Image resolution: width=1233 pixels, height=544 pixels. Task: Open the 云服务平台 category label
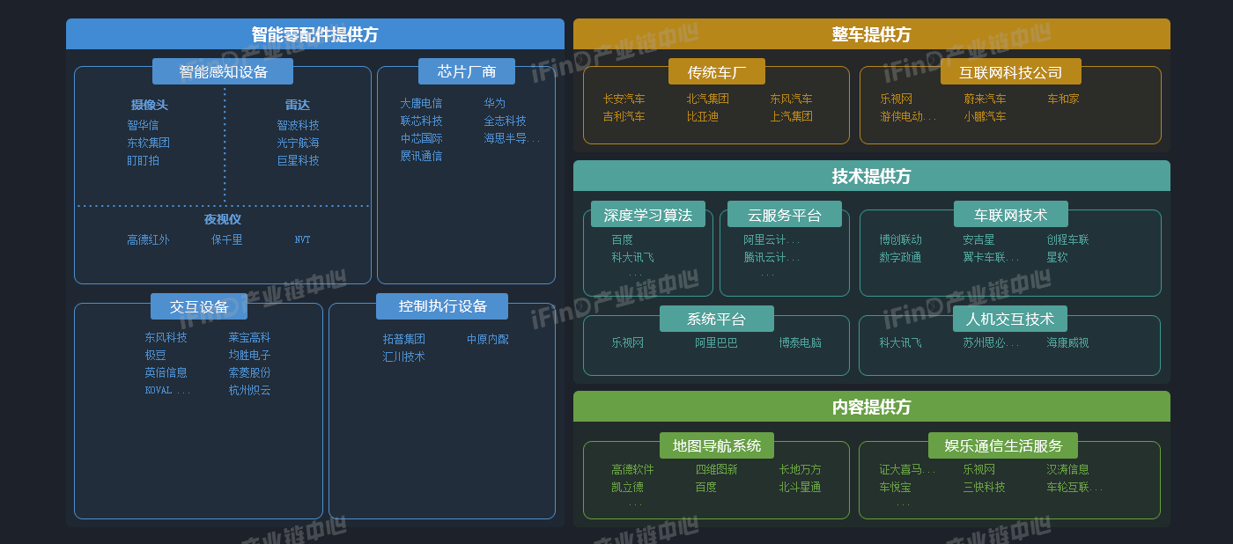click(785, 214)
